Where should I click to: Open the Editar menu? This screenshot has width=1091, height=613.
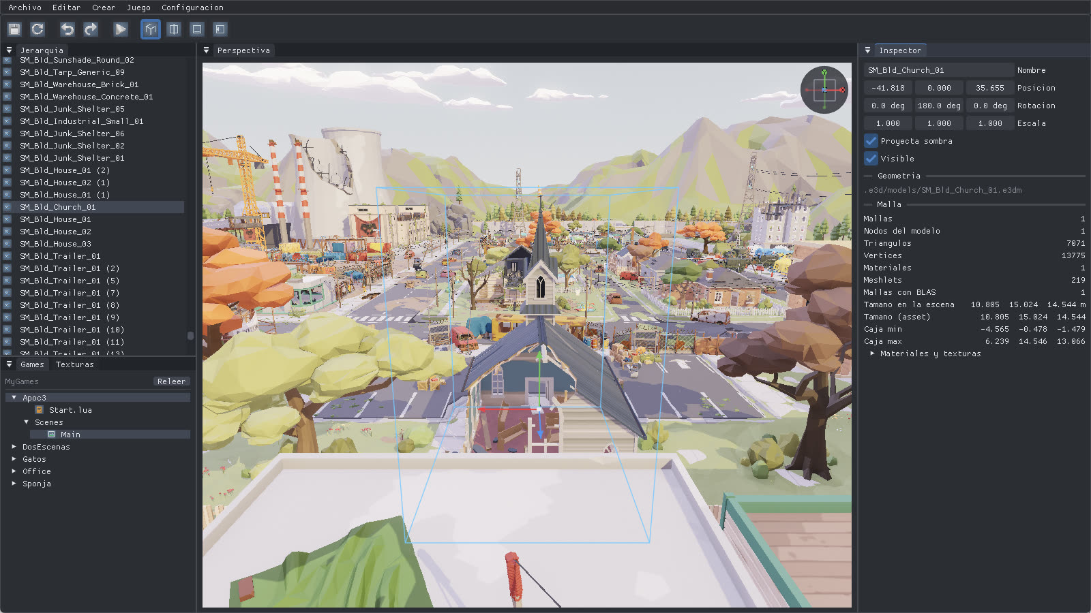click(67, 7)
